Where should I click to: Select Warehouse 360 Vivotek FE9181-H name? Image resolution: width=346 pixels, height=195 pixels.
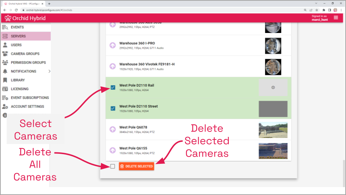(147, 64)
